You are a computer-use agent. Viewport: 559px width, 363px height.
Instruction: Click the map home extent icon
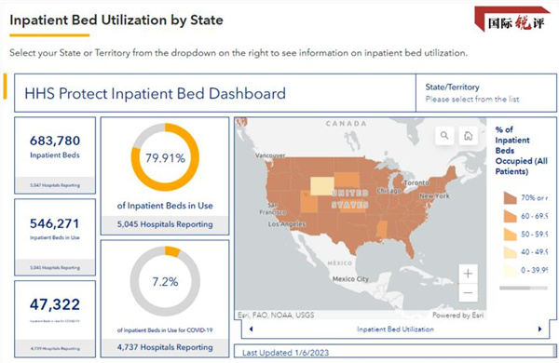(x=468, y=135)
